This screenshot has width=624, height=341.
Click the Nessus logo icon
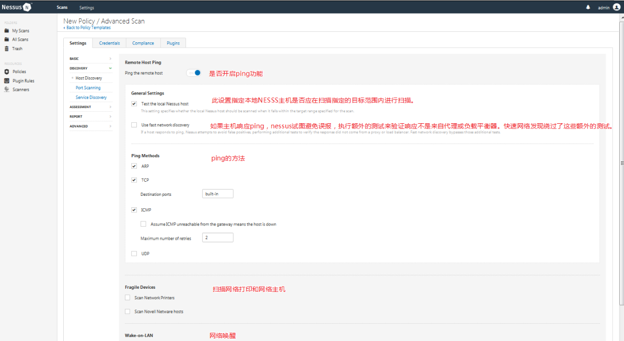tap(27, 7)
